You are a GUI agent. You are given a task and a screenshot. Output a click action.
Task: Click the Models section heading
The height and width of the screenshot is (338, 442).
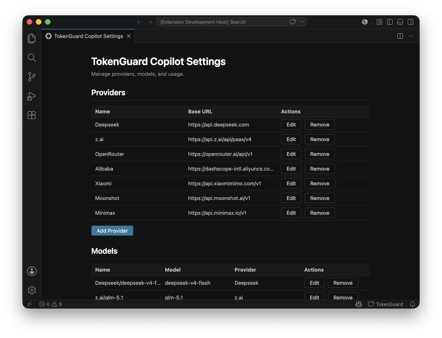point(104,251)
